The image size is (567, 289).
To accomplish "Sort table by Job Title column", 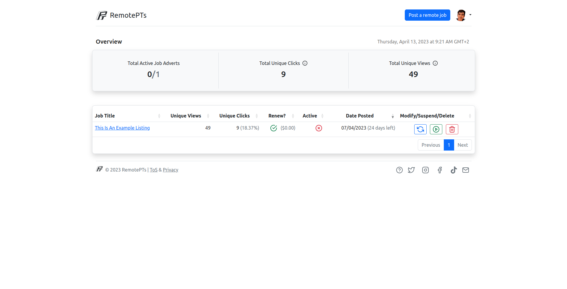I will [x=128, y=116].
